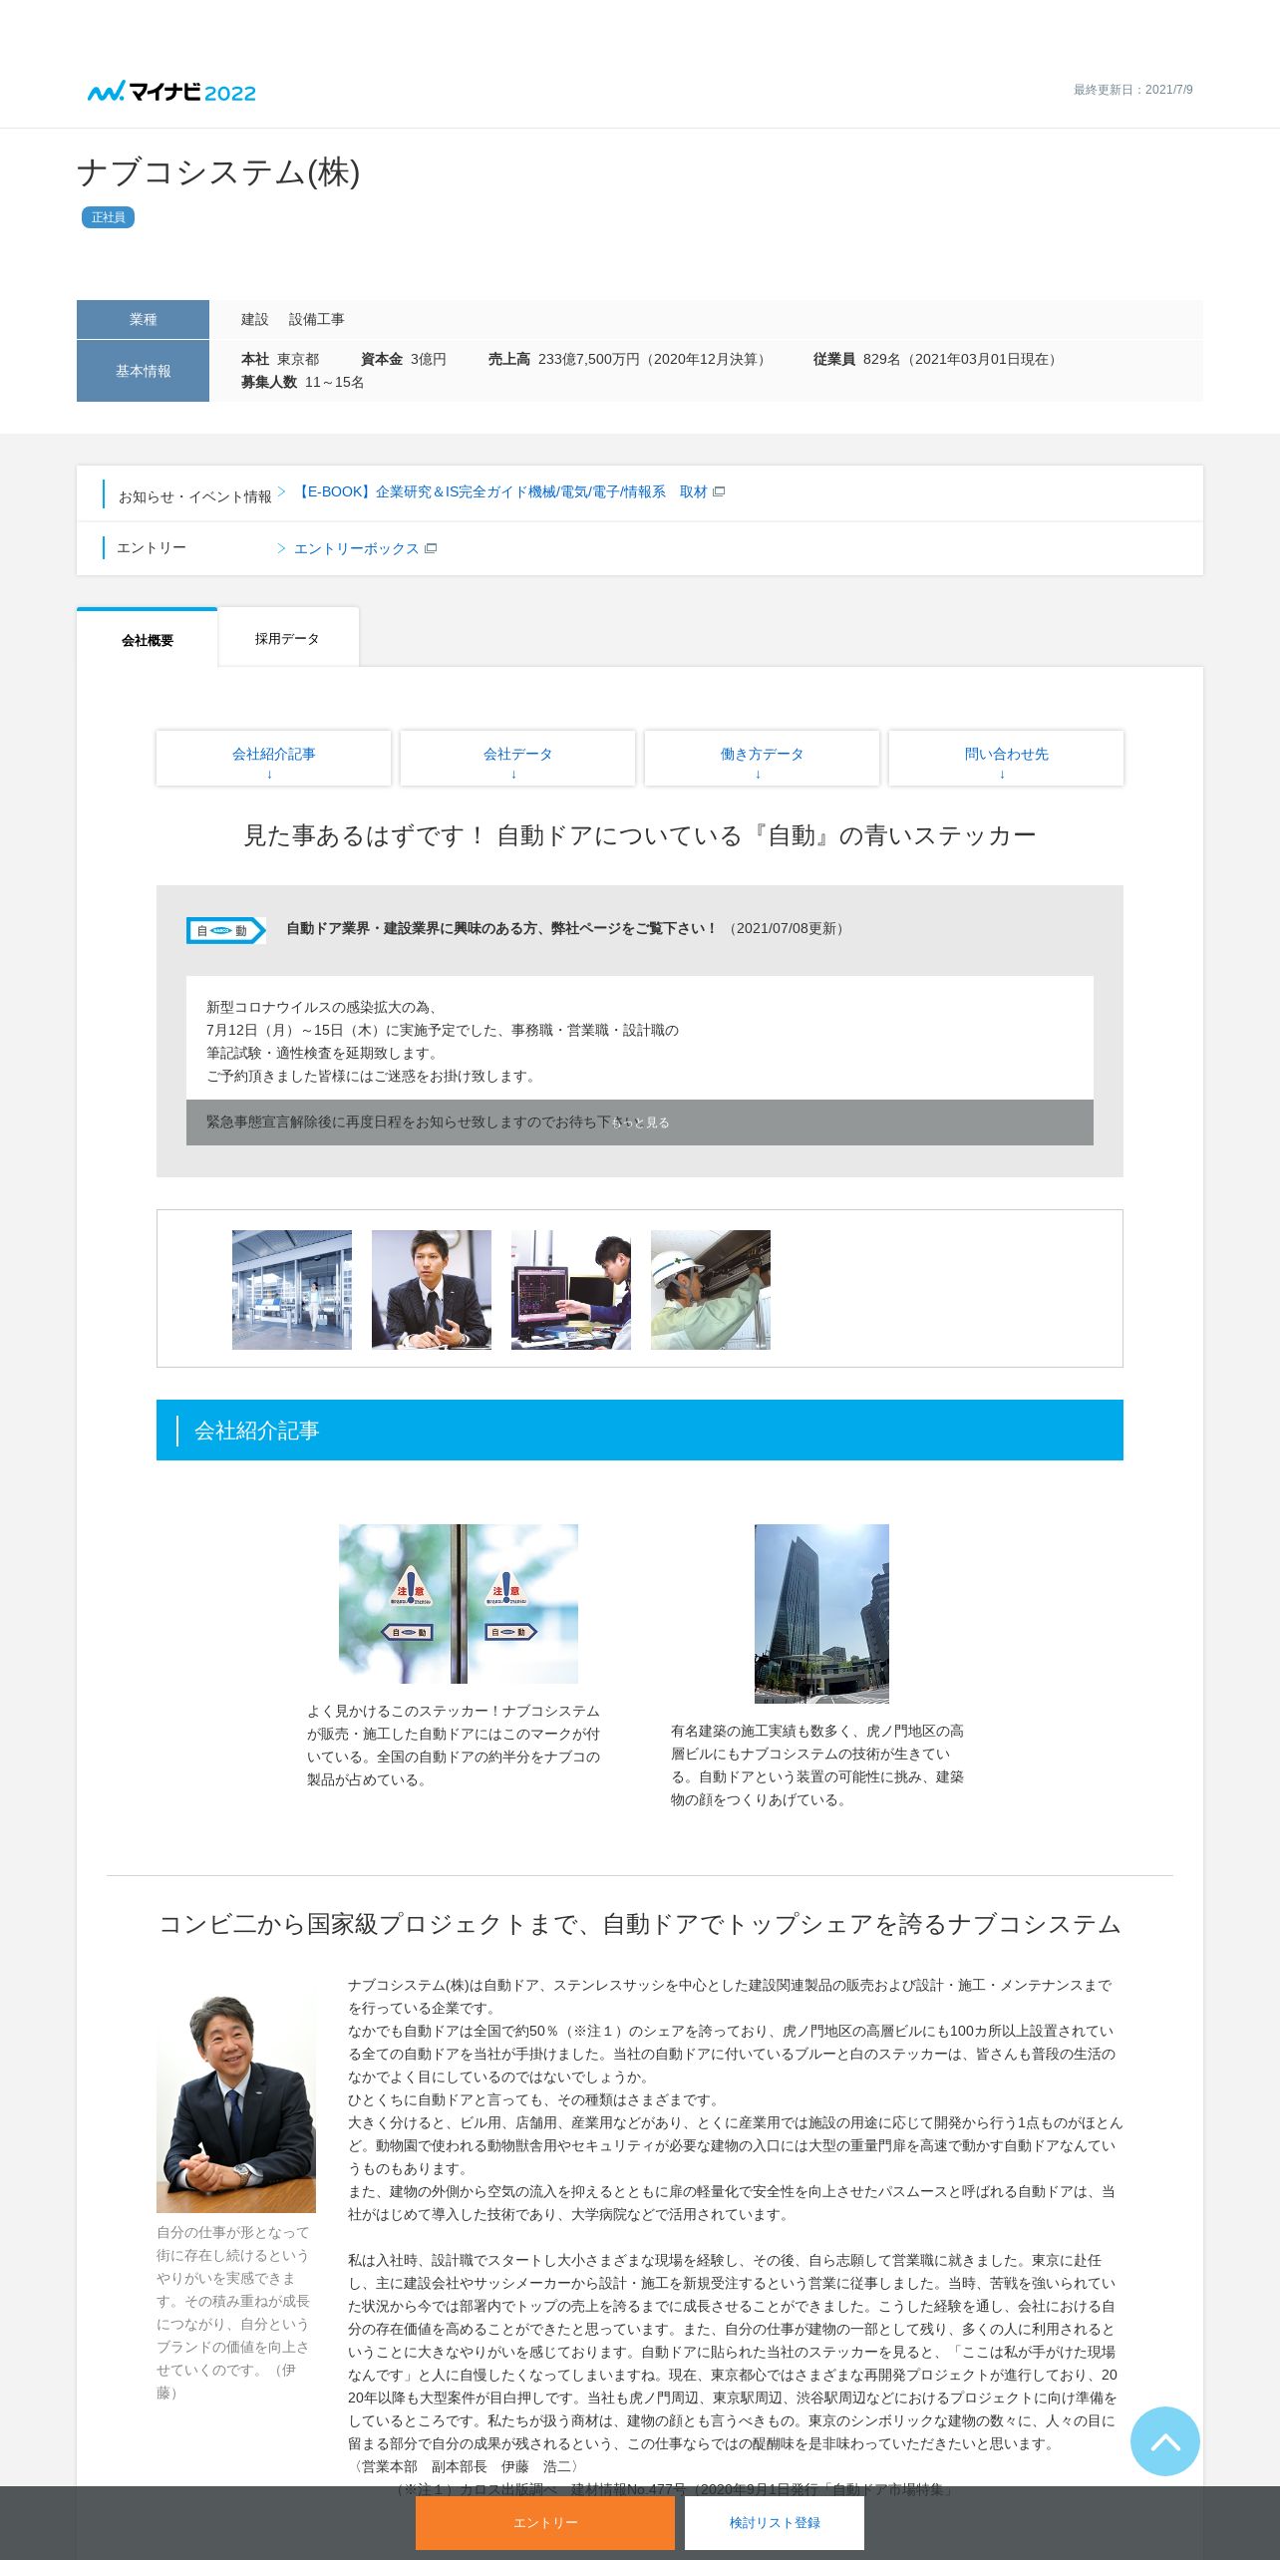This screenshot has height=2560, width=1280.
Task: Select the 会社概要 tab
Action: 148,638
